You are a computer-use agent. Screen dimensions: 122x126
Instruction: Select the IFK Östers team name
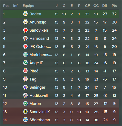click(x=40, y=47)
